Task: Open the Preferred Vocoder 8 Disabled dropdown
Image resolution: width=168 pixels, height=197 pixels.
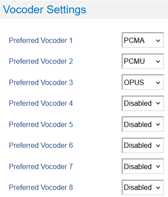Action: 143,187
